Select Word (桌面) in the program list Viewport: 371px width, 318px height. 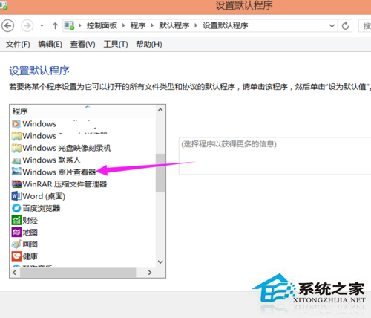click(x=44, y=196)
